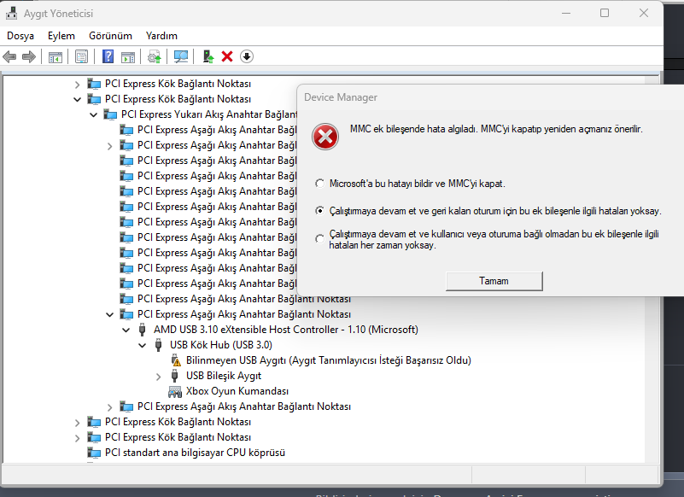Toggle the show/hide action pane toolbar icon
684x497 pixels.
[x=128, y=56]
